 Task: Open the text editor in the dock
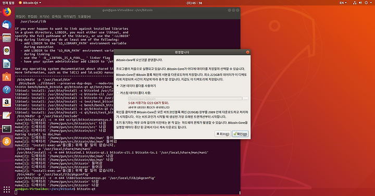tap(7, 116)
